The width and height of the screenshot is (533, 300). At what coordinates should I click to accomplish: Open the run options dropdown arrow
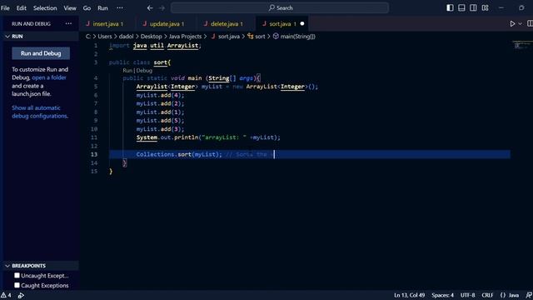pos(520,24)
